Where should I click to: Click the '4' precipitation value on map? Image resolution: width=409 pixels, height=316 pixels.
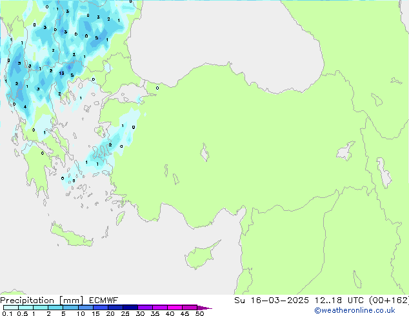tap(25, 106)
